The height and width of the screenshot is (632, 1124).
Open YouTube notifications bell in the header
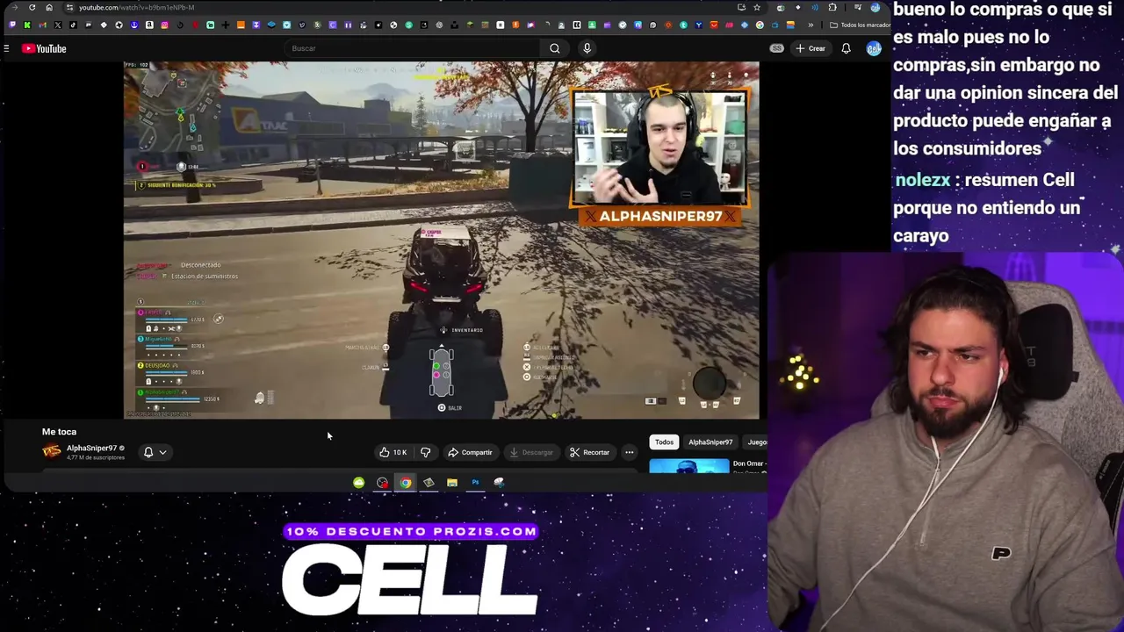(846, 48)
